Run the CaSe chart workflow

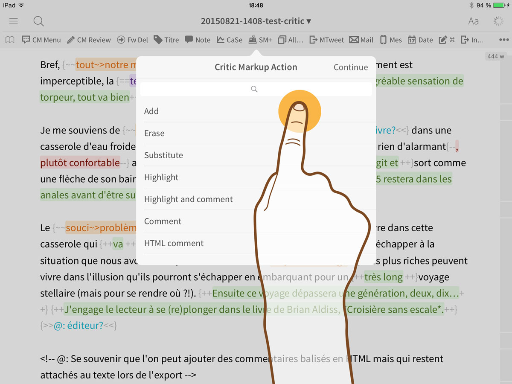tap(230, 40)
